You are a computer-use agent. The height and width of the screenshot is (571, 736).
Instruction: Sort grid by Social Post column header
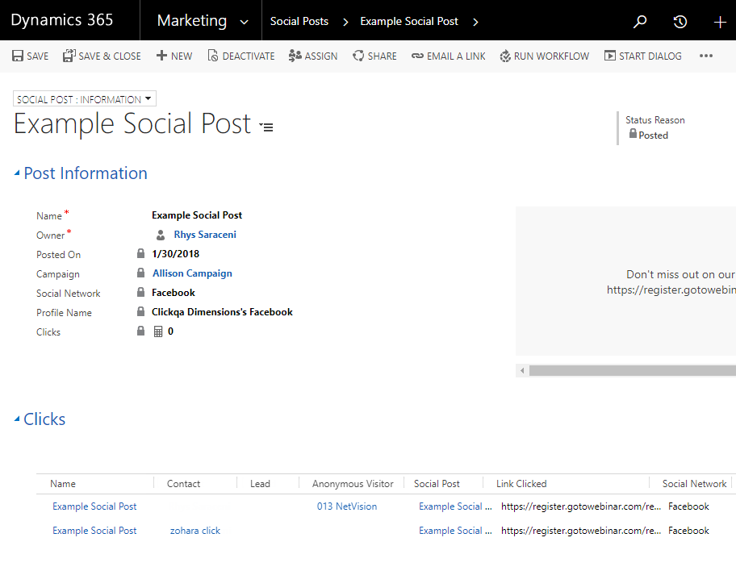(437, 484)
